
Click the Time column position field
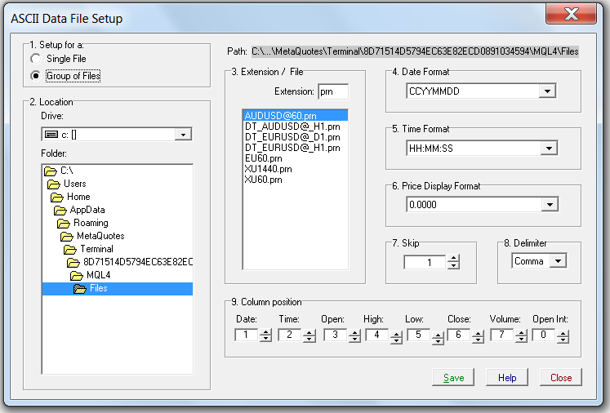click(289, 335)
